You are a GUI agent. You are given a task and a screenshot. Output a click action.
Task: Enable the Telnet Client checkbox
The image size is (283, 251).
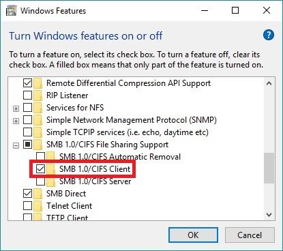point(28,206)
